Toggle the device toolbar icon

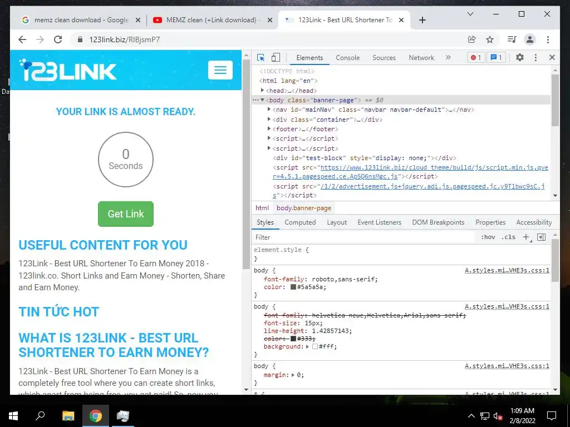point(276,57)
